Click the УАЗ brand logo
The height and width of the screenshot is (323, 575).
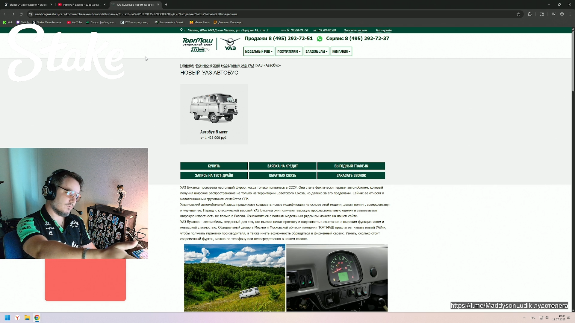(230, 44)
